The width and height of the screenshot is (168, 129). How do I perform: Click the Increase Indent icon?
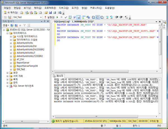point(121,17)
